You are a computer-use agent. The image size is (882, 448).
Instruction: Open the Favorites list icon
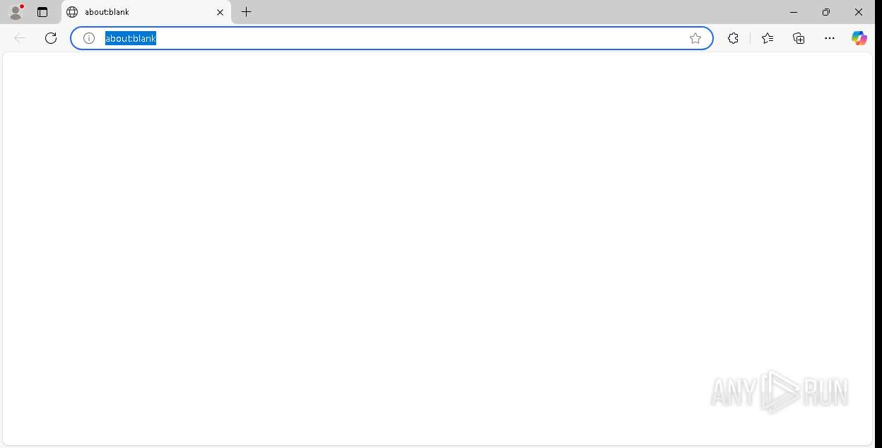point(768,38)
